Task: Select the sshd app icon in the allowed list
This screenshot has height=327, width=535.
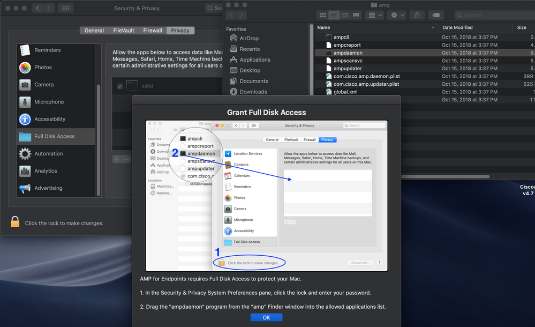Action: click(x=132, y=86)
